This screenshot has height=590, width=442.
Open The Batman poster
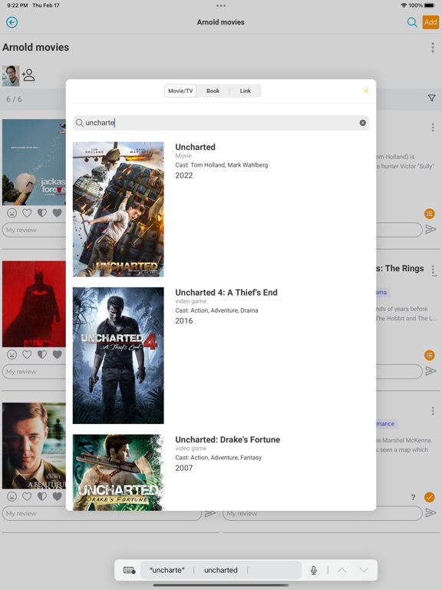pos(34,304)
